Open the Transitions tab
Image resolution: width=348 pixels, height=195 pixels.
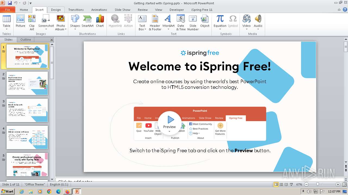76,9
